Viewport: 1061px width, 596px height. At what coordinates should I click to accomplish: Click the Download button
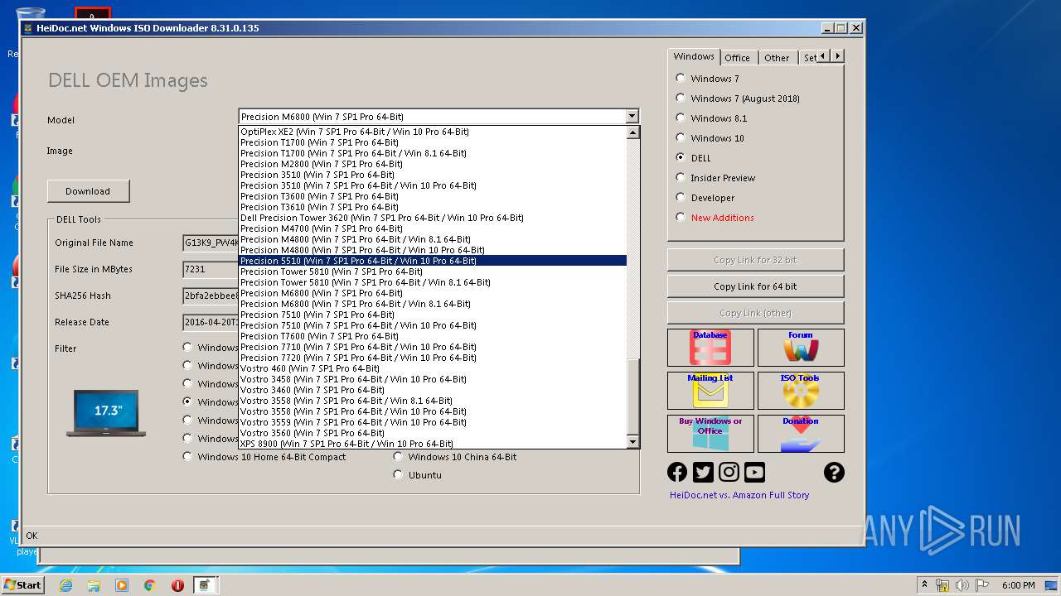point(88,191)
